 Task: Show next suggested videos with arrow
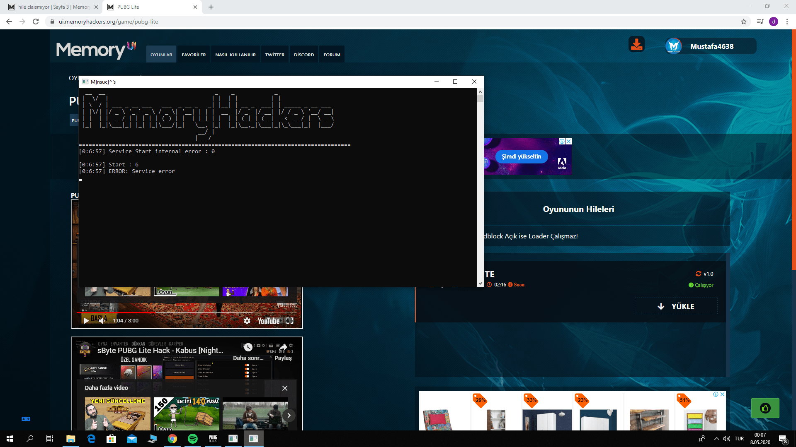[289, 415]
